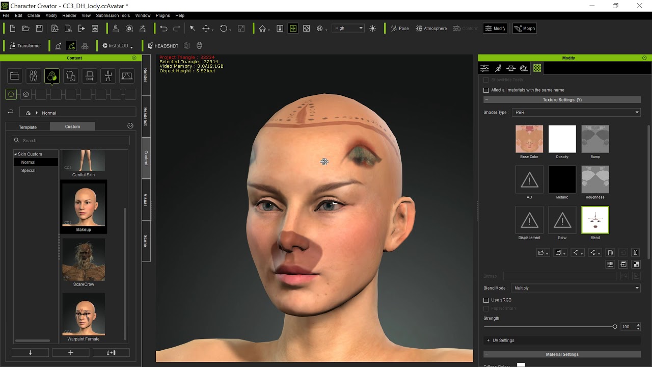
Task: Click the Apply down-arrow button
Action: [x=30, y=352]
